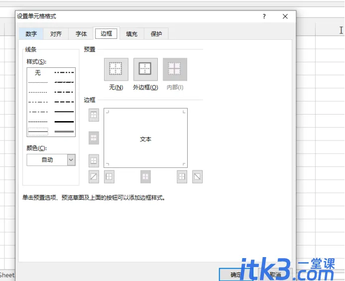Select the 边框 tab
345x281 pixels.
(x=106, y=33)
